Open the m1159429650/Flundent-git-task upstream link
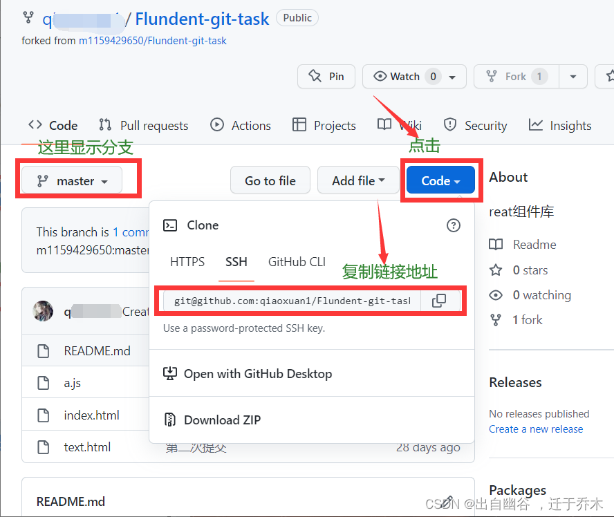The height and width of the screenshot is (517, 614). click(x=153, y=41)
